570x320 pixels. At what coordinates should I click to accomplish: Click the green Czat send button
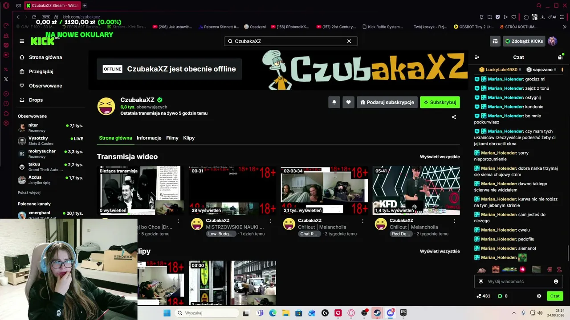click(555, 296)
